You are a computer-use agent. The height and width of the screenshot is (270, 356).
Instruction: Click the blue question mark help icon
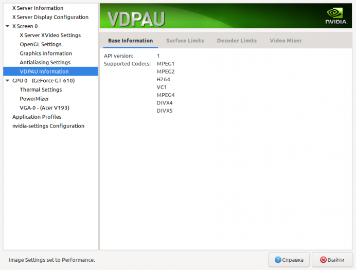(278, 260)
